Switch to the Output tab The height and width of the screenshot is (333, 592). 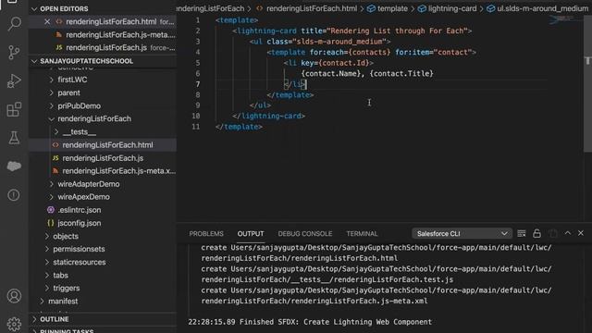[251, 234]
